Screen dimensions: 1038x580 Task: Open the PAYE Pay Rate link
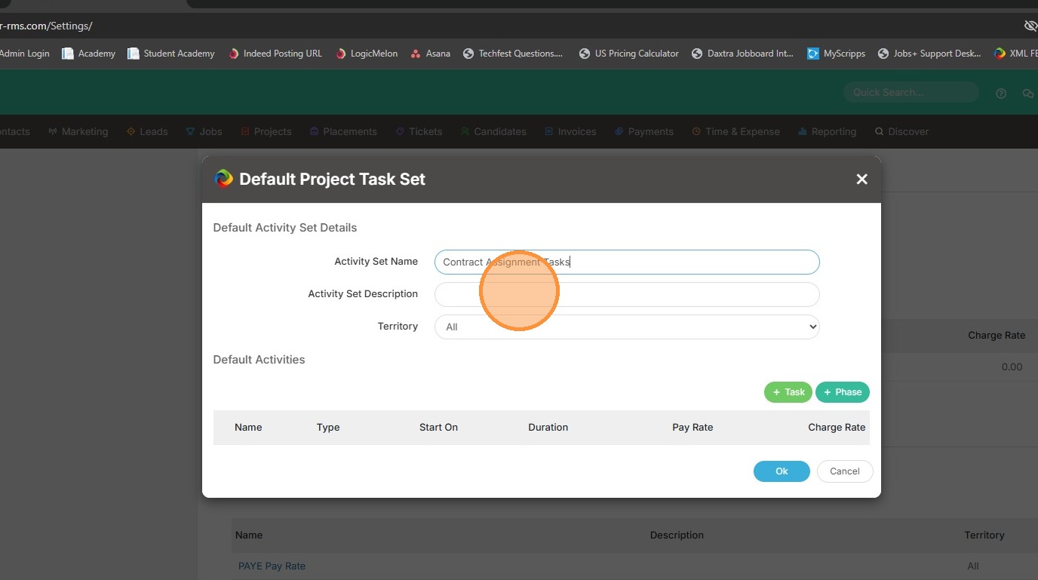pyautogui.click(x=272, y=566)
